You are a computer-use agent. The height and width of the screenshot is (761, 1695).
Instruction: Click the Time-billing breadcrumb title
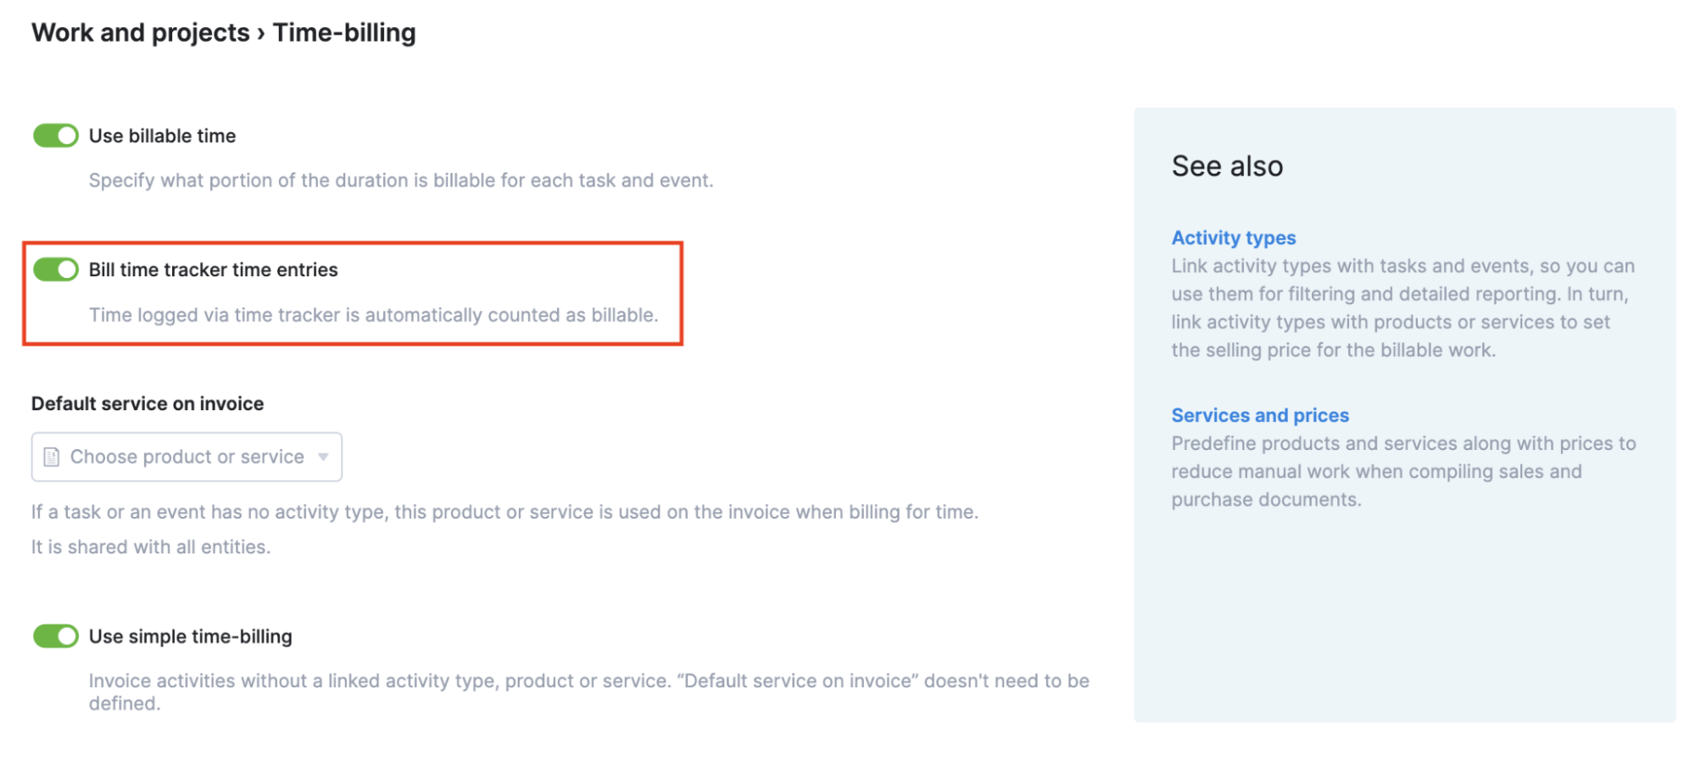pyautogui.click(x=344, y=32)
